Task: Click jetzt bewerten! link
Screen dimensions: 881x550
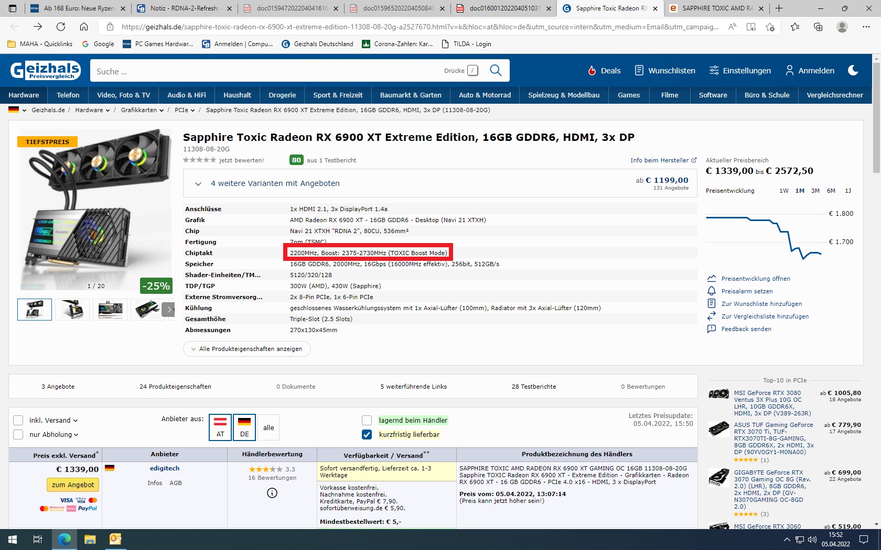Action: 241,160
